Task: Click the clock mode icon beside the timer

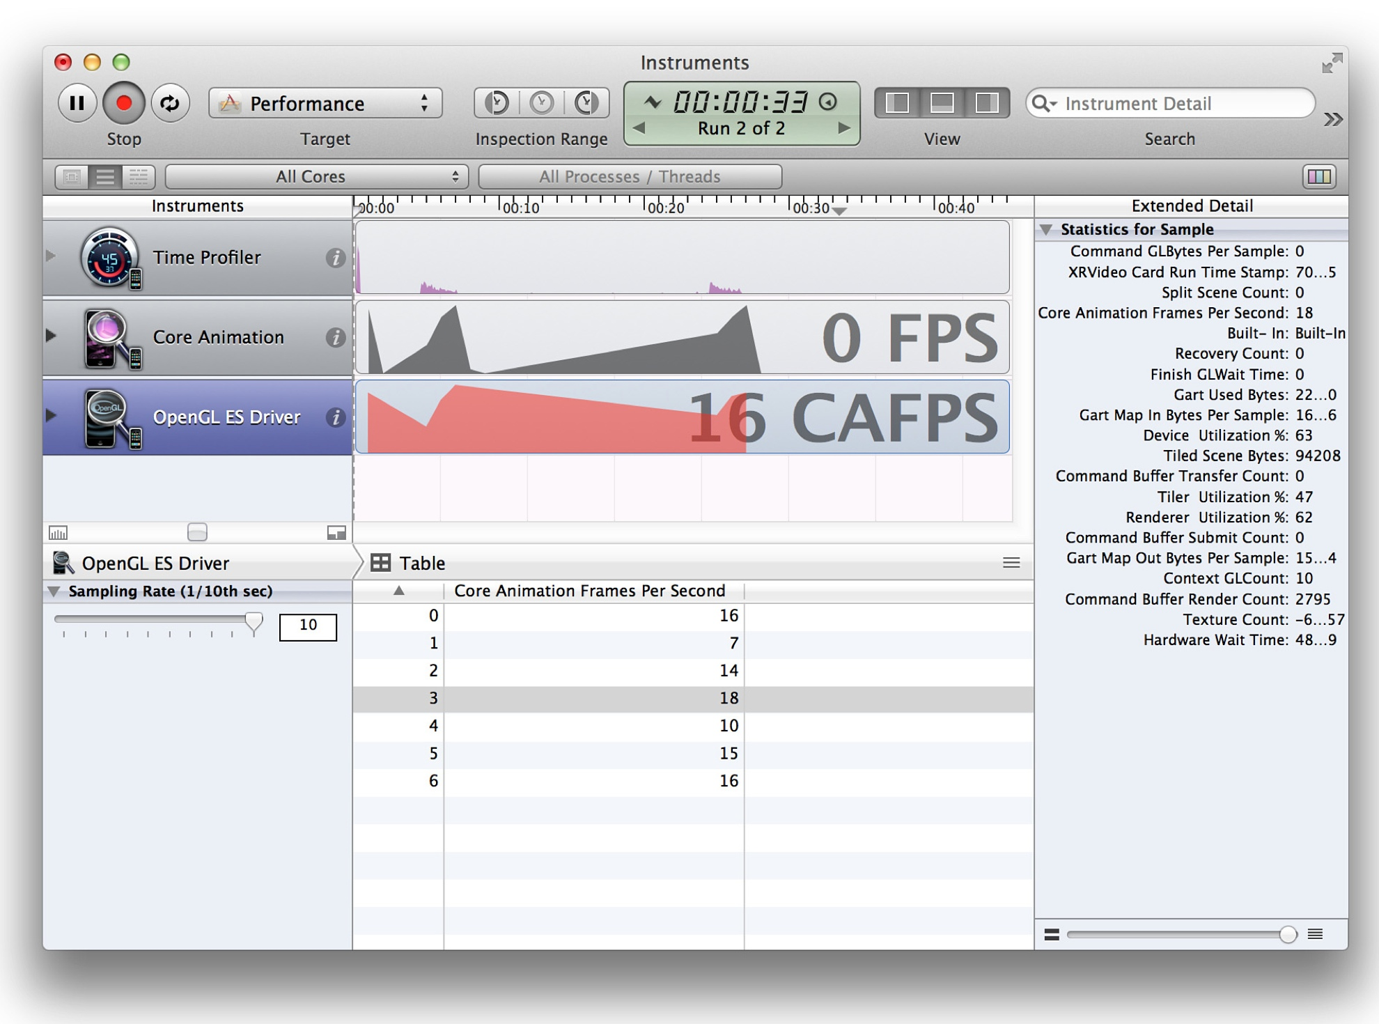Action: [828, 102]
